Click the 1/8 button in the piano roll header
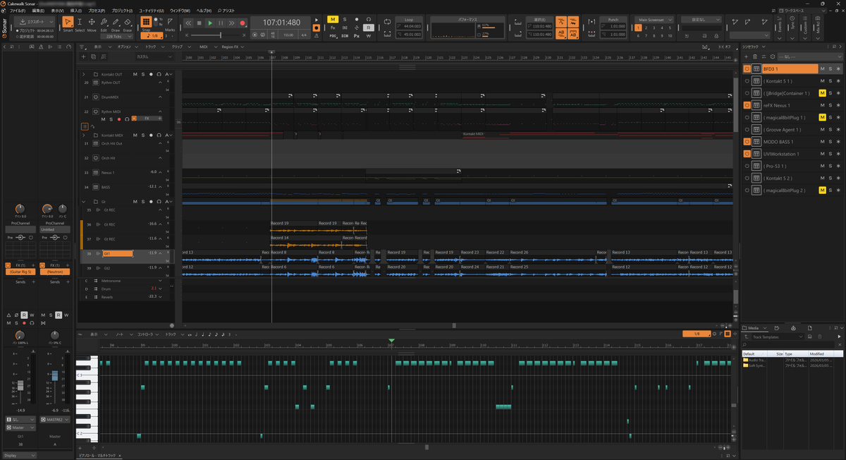 pyautogui.click(x=698, y=334)
